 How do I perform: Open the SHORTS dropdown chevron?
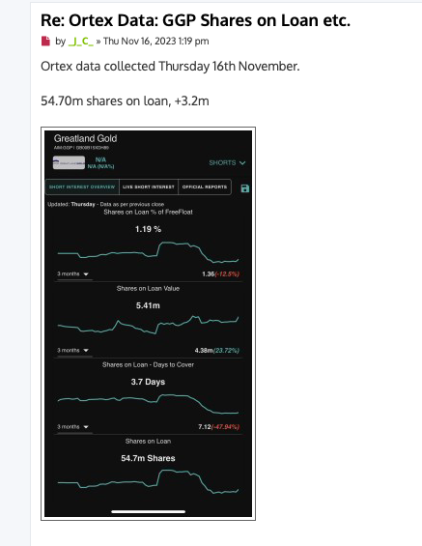click(x=242, y=162)
